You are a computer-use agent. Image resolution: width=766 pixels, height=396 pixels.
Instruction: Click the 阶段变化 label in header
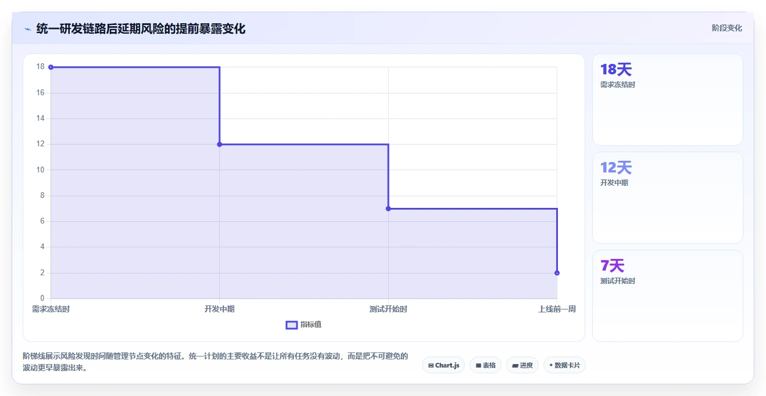click(x=727, y=28)
